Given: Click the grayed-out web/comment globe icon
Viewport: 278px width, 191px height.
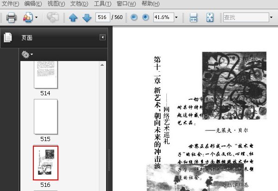Looking at the screenshot, I should tap(52, 17).
